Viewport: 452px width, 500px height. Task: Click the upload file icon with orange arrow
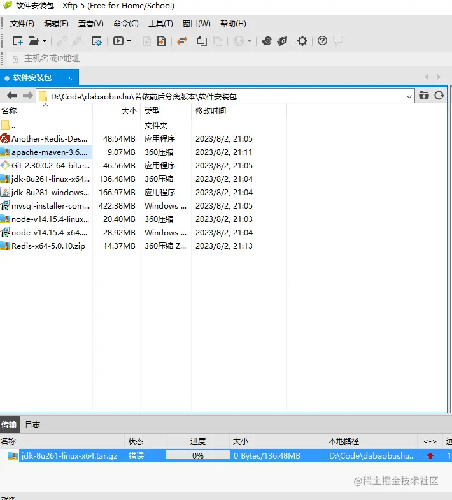[162, 41]
